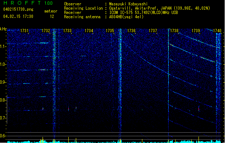225x143 pixels.
Task: Click the 0.9 kHz axis label
Action: coord(3,82)
